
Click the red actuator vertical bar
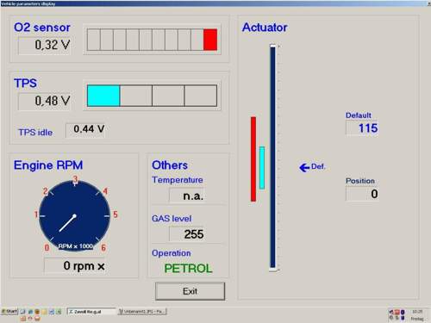pos(253,159)
